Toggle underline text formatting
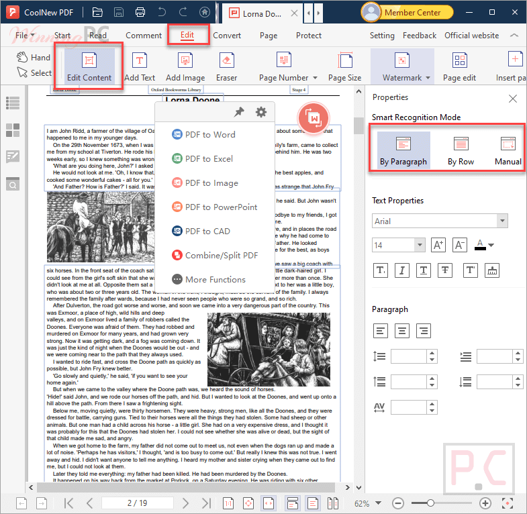 coord(424,270)
